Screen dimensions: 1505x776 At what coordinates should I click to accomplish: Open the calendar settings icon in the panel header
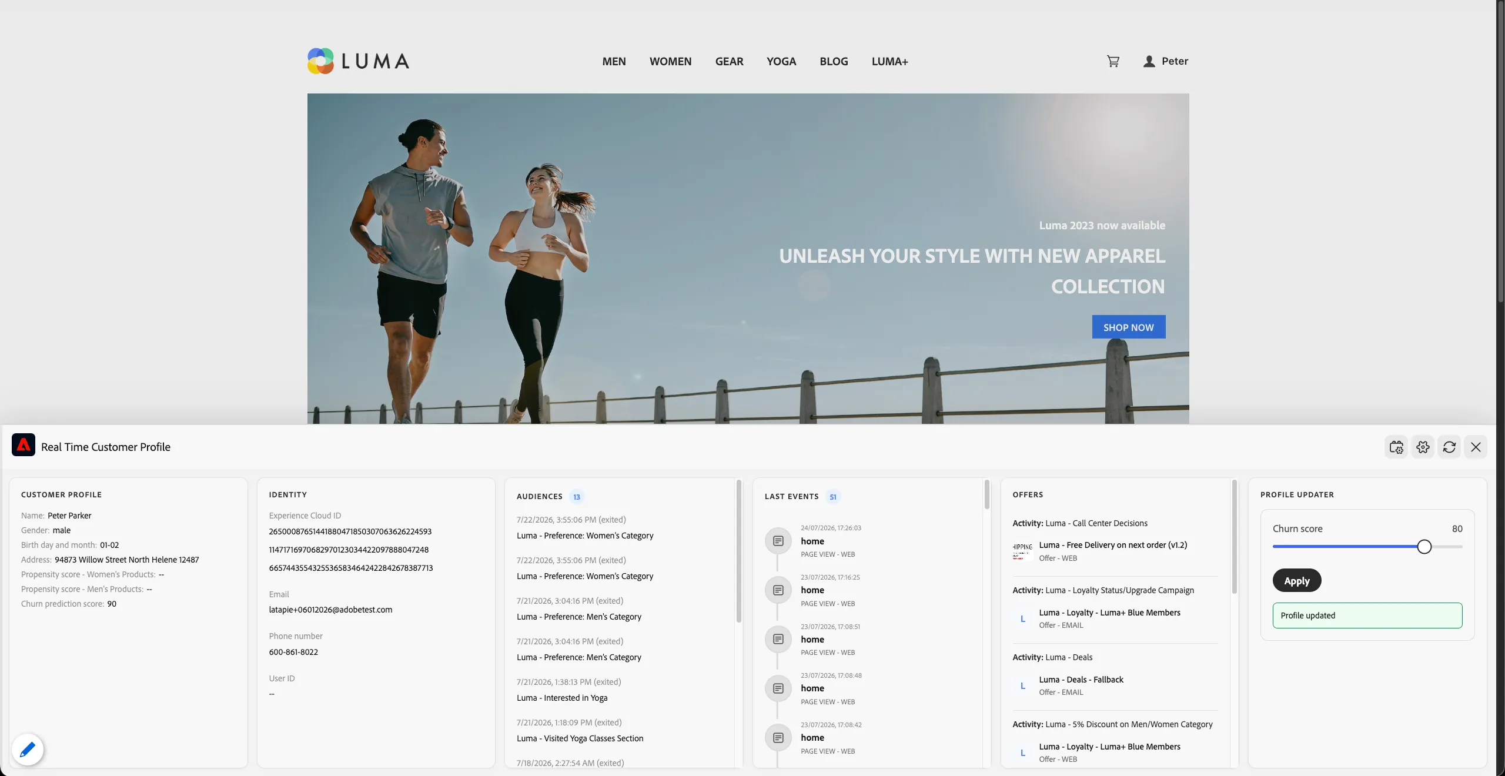point(1396,447)
